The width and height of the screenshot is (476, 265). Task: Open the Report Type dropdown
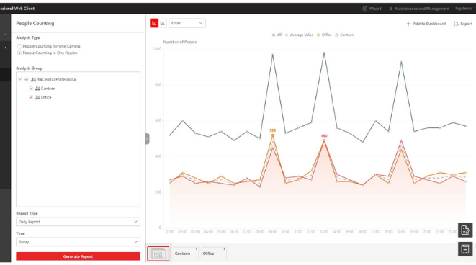tap(78, 222)
